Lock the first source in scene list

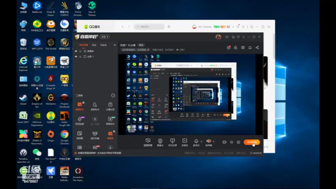tap(80, 51)
